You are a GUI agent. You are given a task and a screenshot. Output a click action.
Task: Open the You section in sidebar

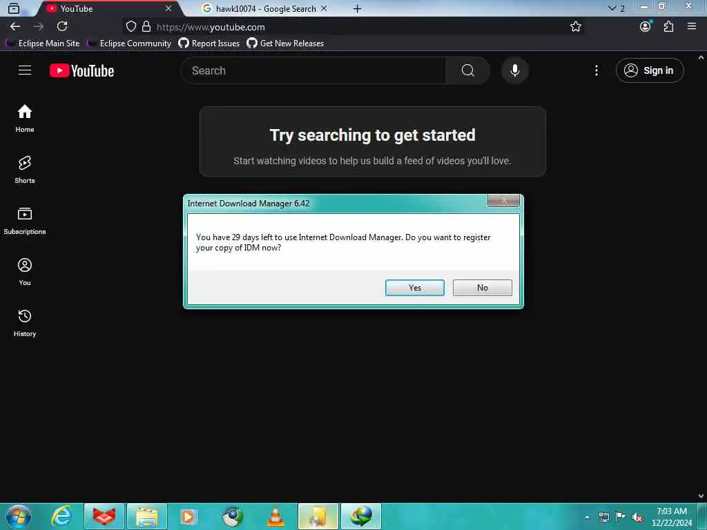[25, 272]
